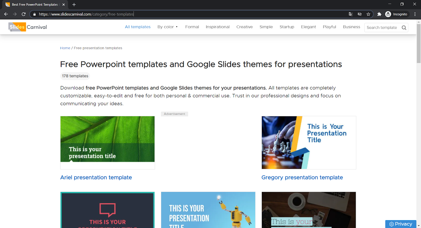Open the translate page icon
The image size is (421, 228).
point(351,14)
